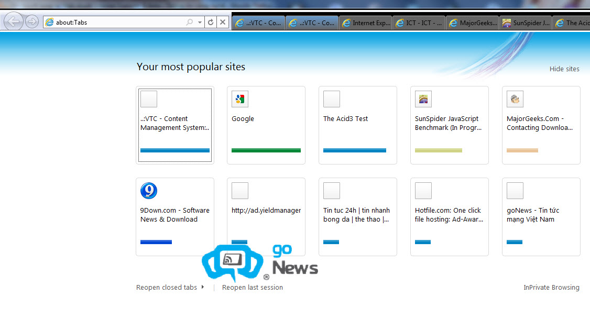Open the Tin tuc 24h tile
This screenshot has width=590, height=318.
358,217
